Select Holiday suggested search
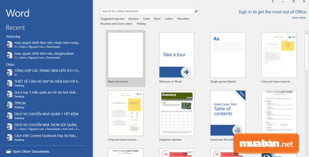This screenshot has width=309, height=157. [141, 24]
